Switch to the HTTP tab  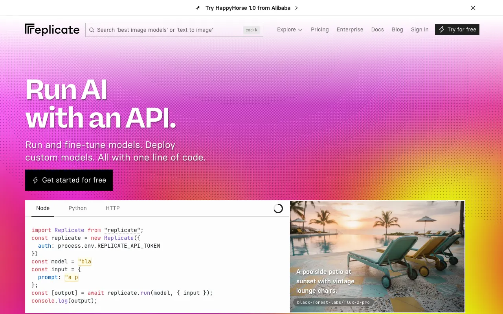[112, 208]
